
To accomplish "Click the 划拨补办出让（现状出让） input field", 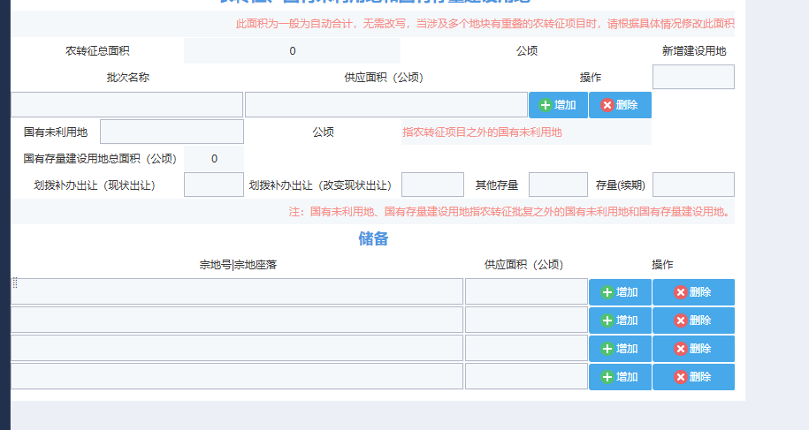I will click(214, 185).
